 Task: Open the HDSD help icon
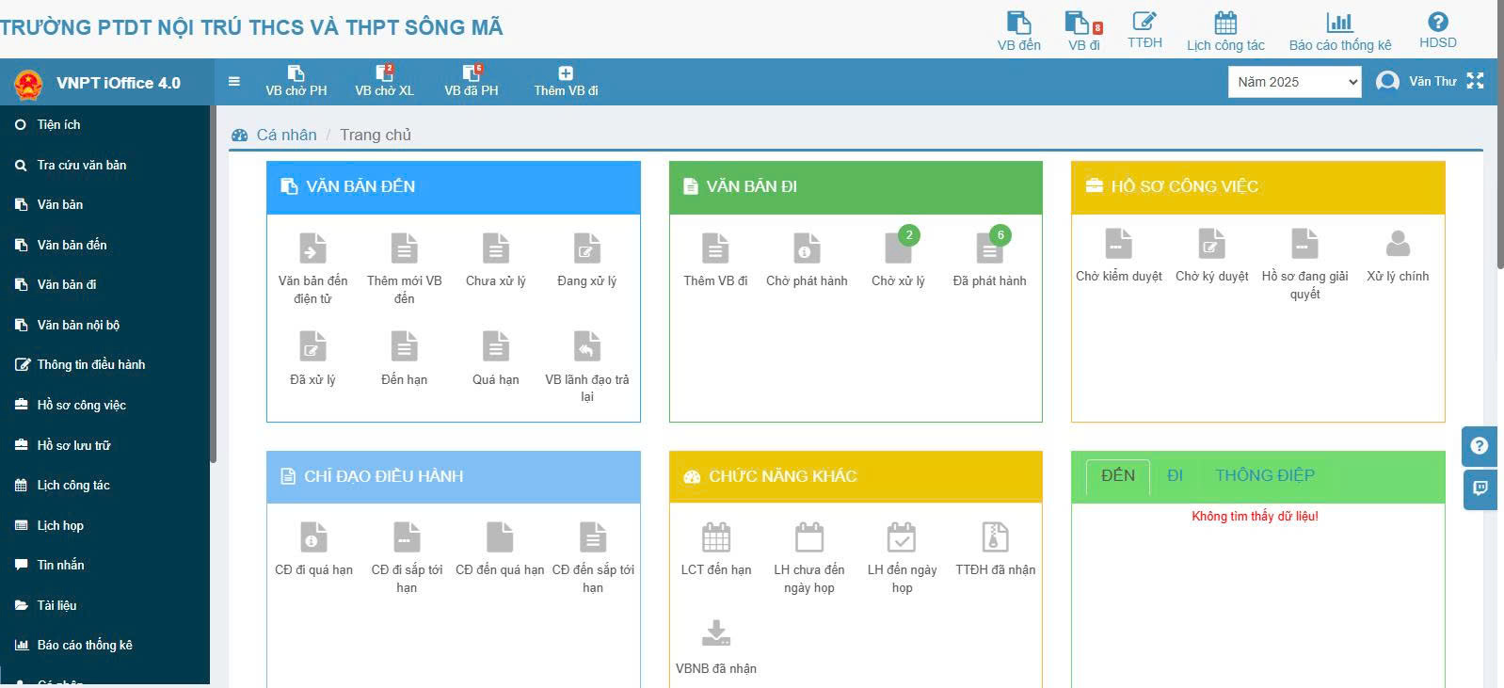click(1437, 23)
